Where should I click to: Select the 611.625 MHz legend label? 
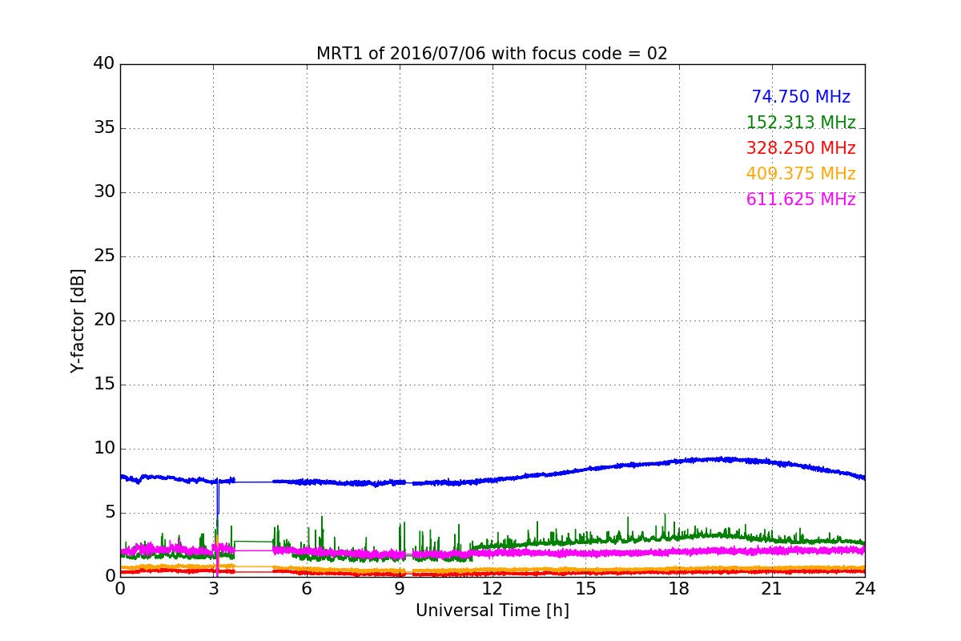click(801, 200)
